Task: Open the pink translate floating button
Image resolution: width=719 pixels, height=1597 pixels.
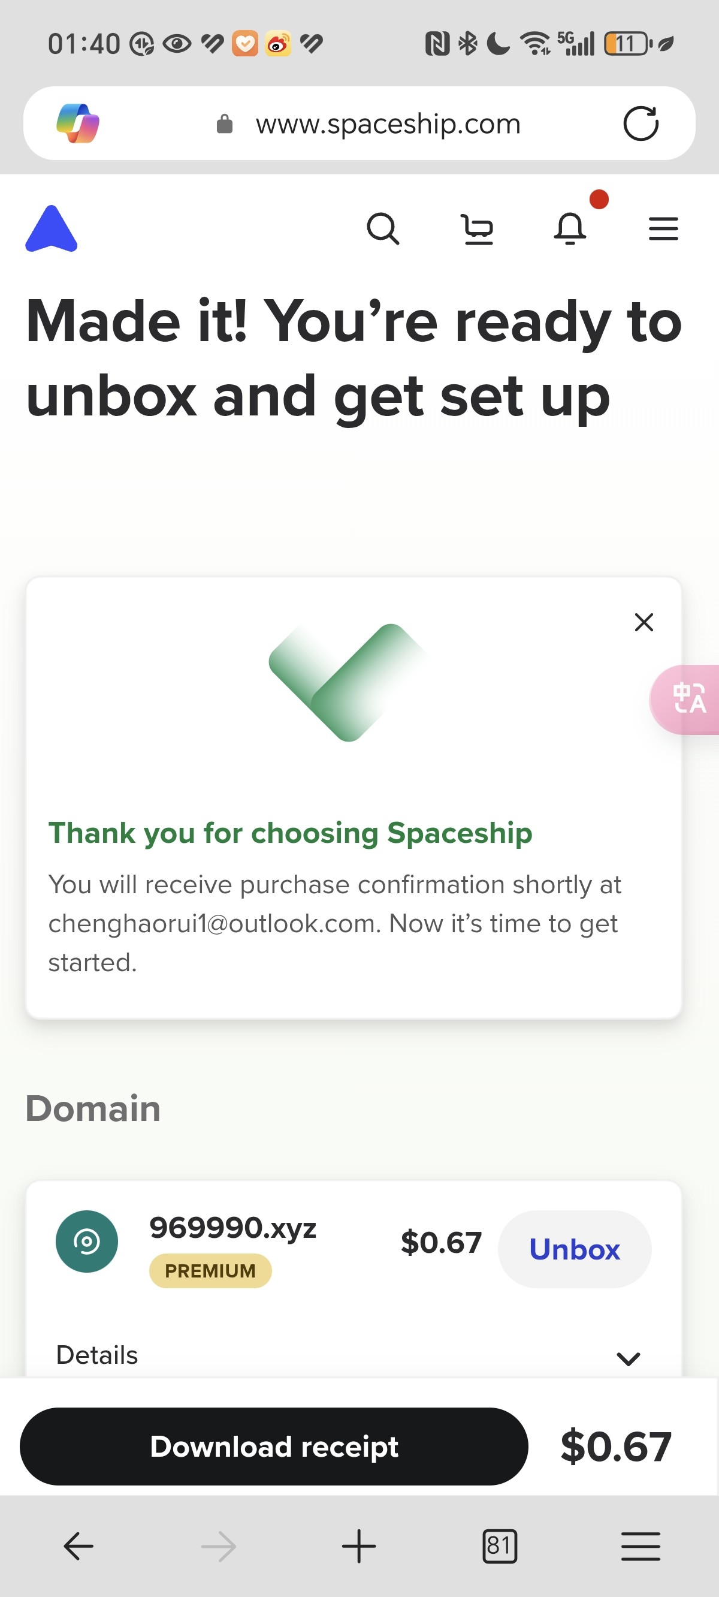Action: (x=685, y=700)
